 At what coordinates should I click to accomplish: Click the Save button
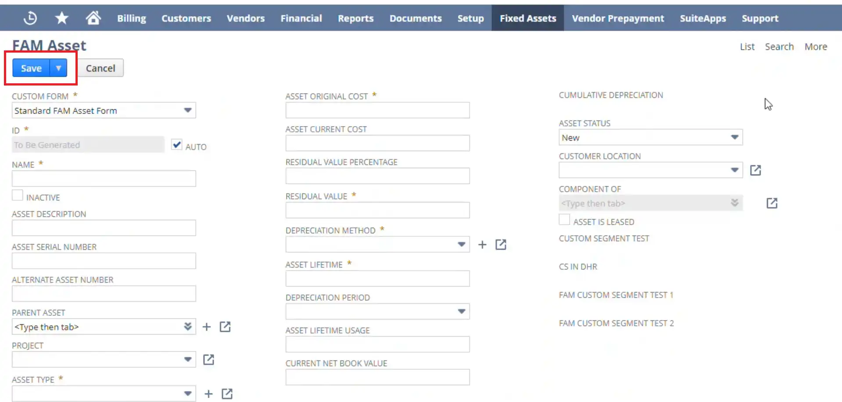[30, 68]
